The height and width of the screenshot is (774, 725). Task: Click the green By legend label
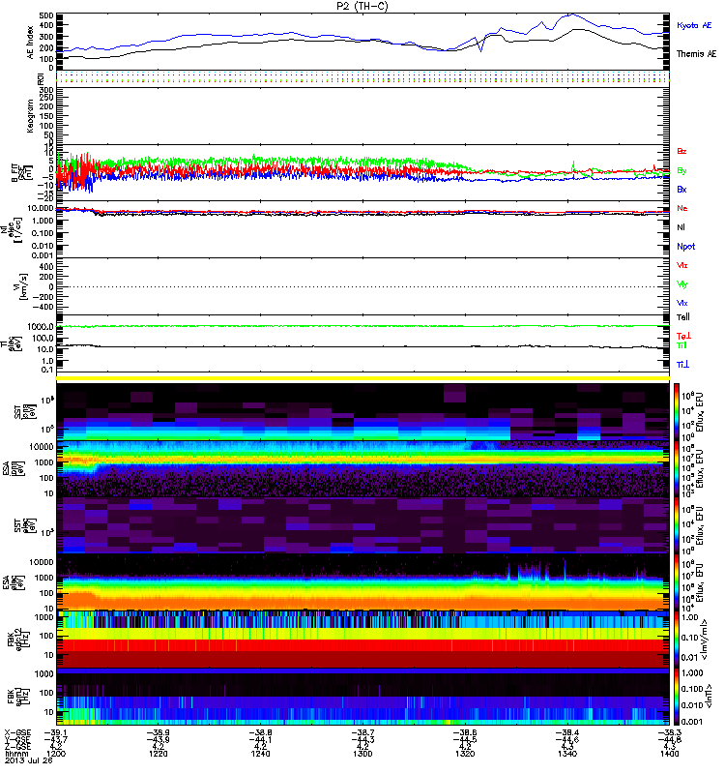click(681, 171)
